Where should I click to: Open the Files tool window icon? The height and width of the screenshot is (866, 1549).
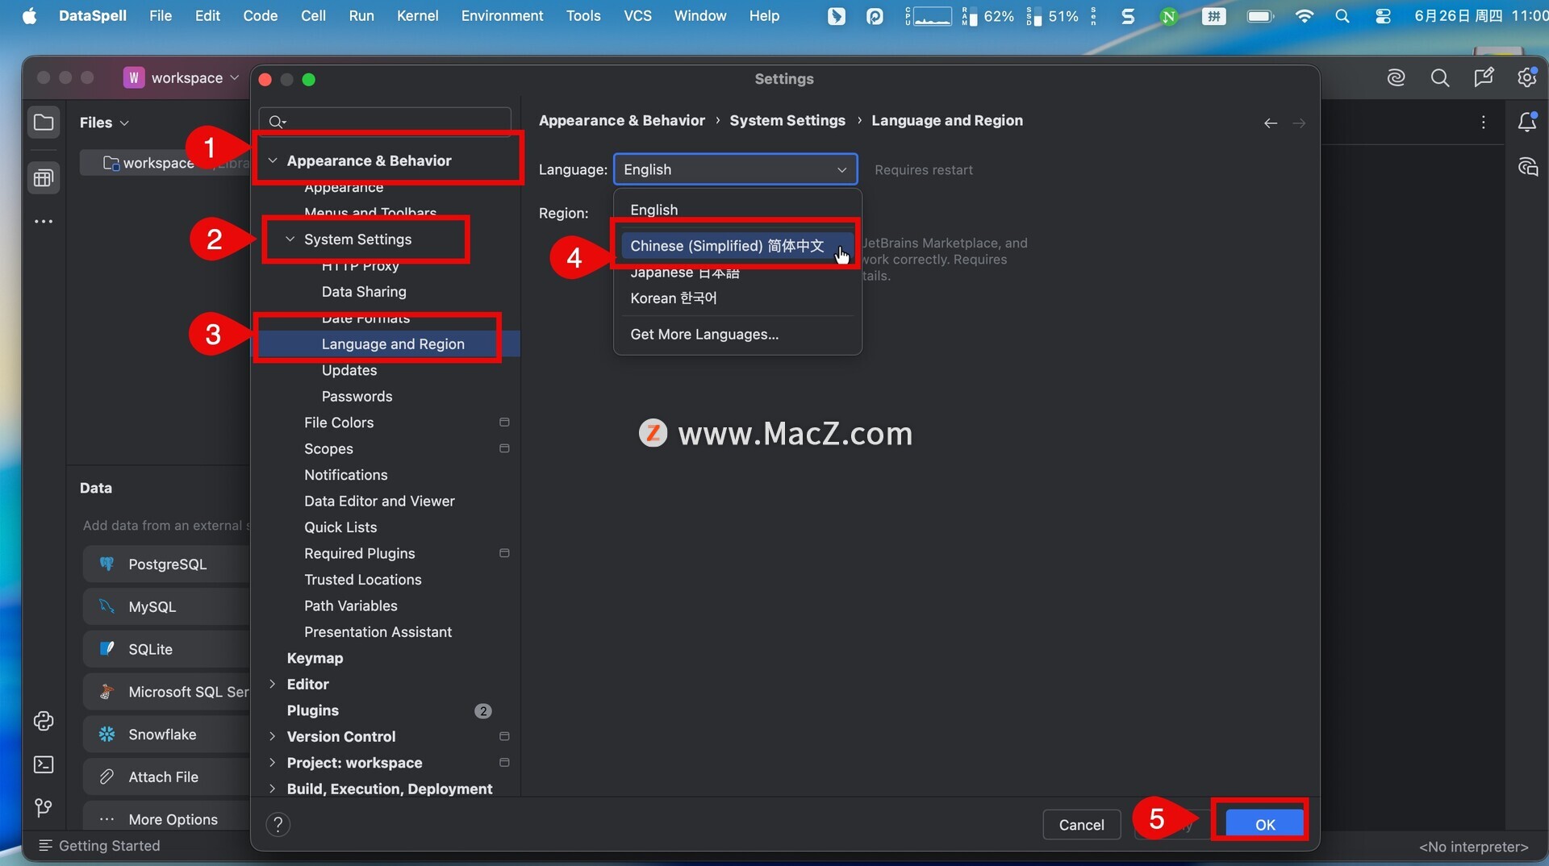click(44, 123)
